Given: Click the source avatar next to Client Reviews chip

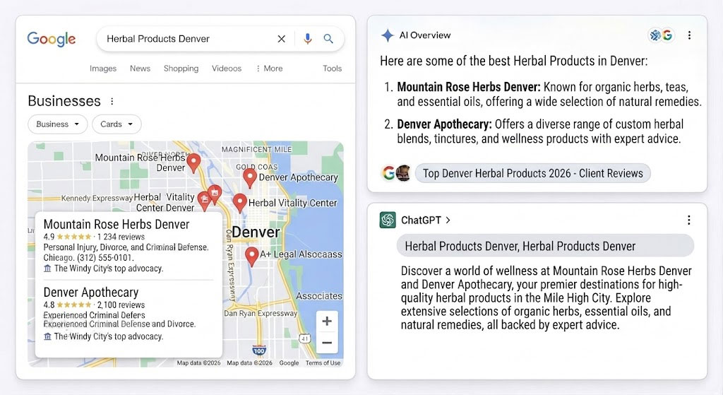Looking at the screenshot, I should coord(403,173).
